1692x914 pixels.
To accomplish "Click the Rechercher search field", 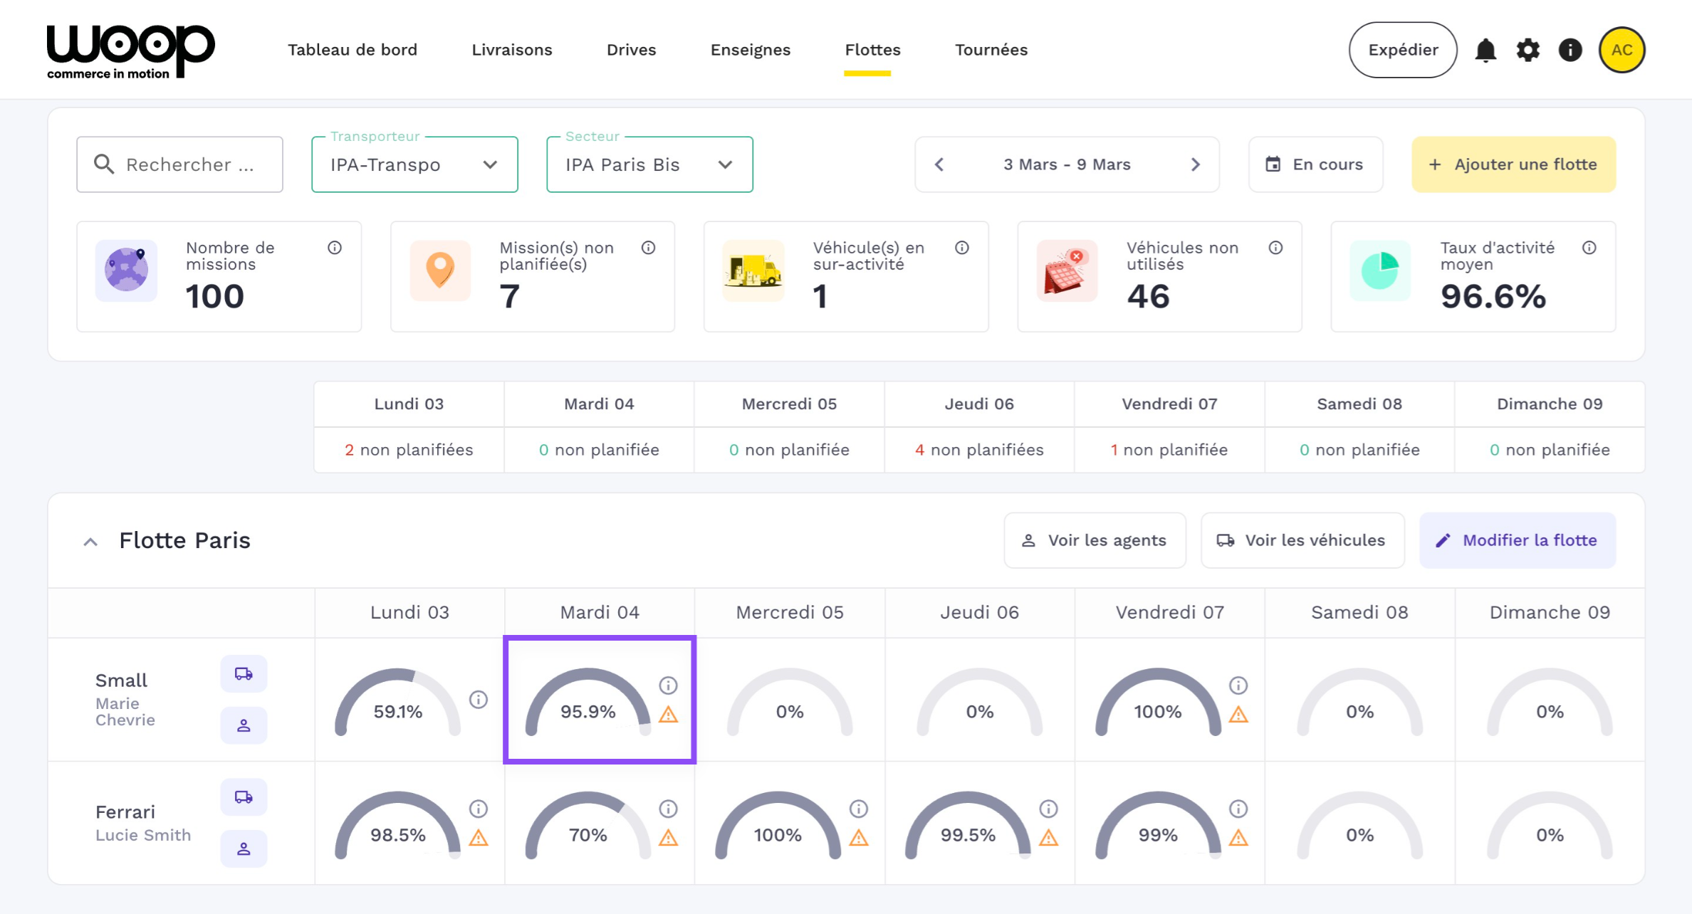I will click(x=179, y=164).
